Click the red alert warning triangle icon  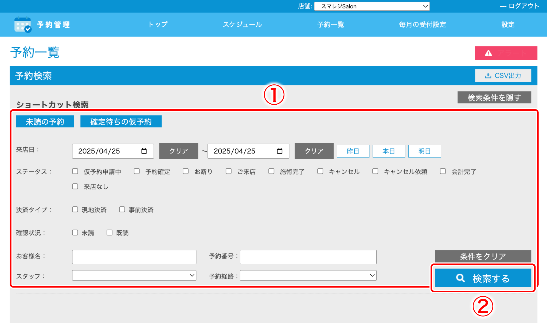pyautogui.click(x=488, y=53)
